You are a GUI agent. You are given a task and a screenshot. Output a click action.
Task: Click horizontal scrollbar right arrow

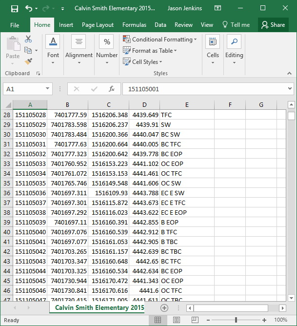[x=282, y=308]
